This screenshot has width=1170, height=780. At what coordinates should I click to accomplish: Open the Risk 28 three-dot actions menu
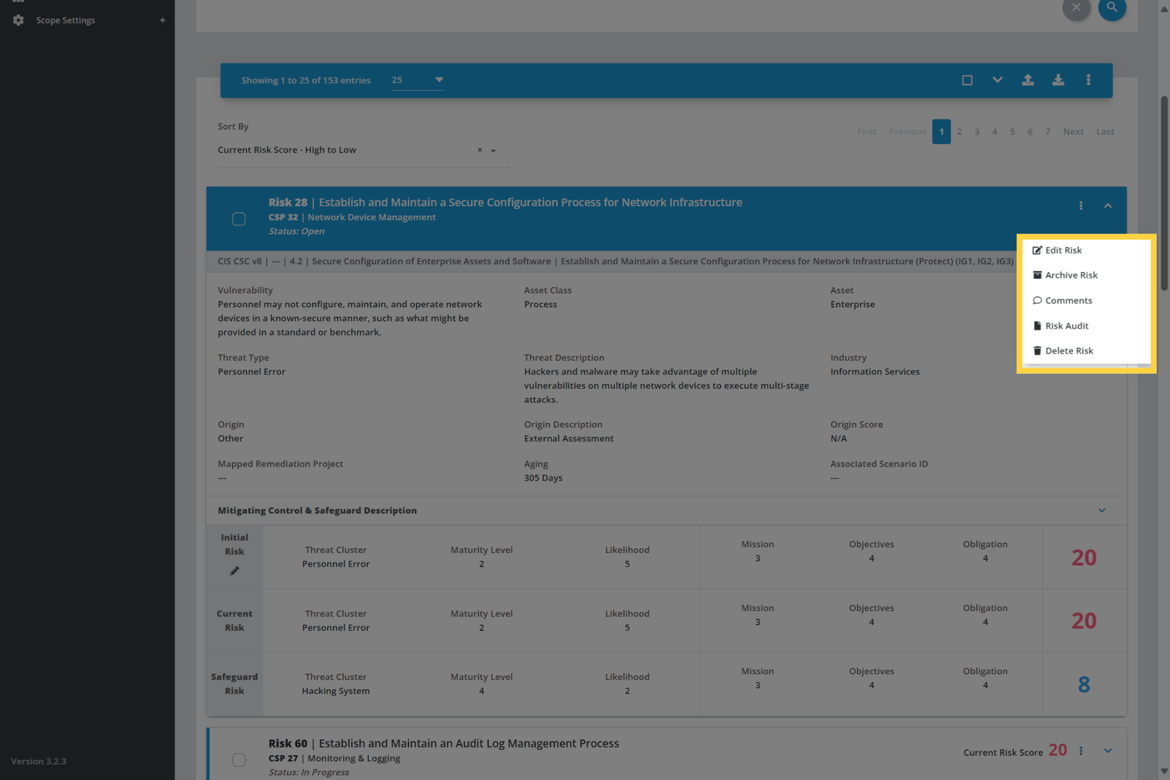(x=1080, y=206)
